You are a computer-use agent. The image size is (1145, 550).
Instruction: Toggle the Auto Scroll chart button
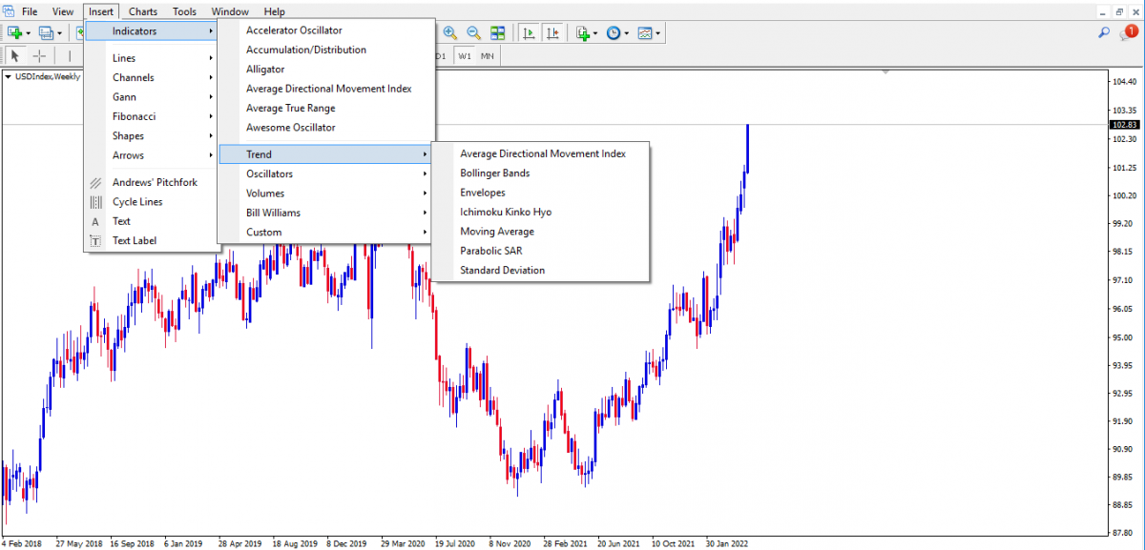click(528, 33)
